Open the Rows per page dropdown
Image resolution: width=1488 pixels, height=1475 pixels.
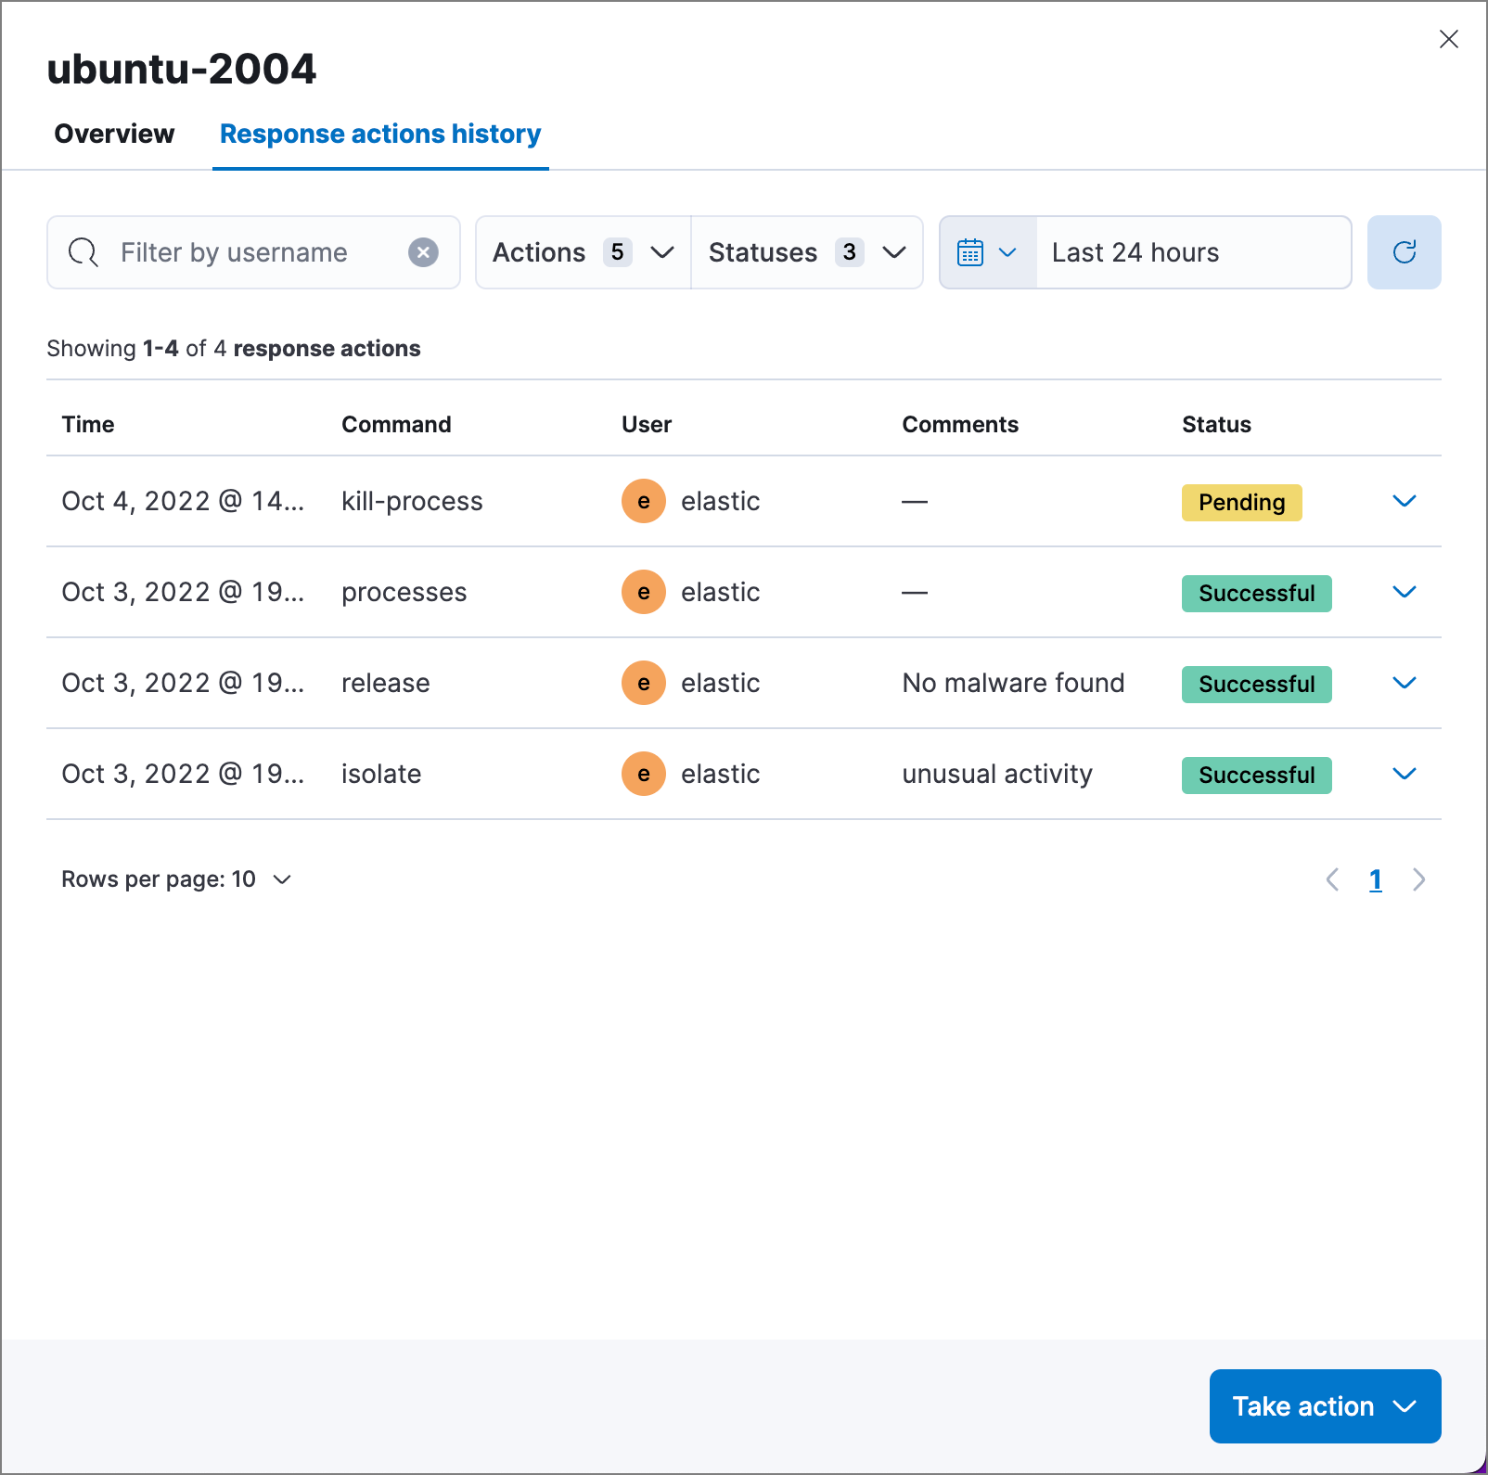tap(177, 879)
